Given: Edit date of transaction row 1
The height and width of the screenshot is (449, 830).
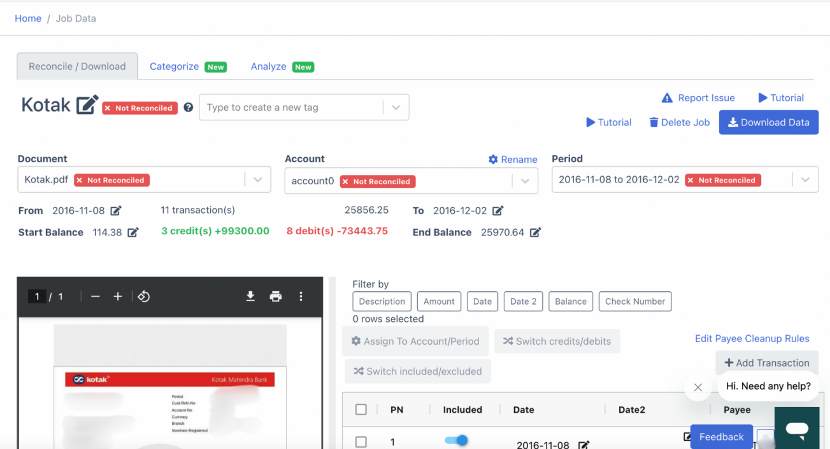Looking at the screenshot, I should click(x=584, y=445).
